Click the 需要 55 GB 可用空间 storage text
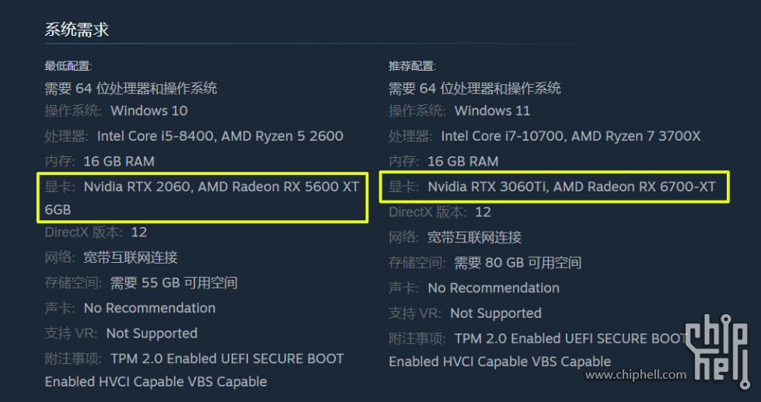Image resolution: width=761 pixels, height=402 pixels. [x=173, y=282]
